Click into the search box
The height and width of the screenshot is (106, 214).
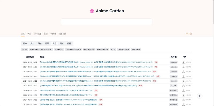[x=106, y=22]
